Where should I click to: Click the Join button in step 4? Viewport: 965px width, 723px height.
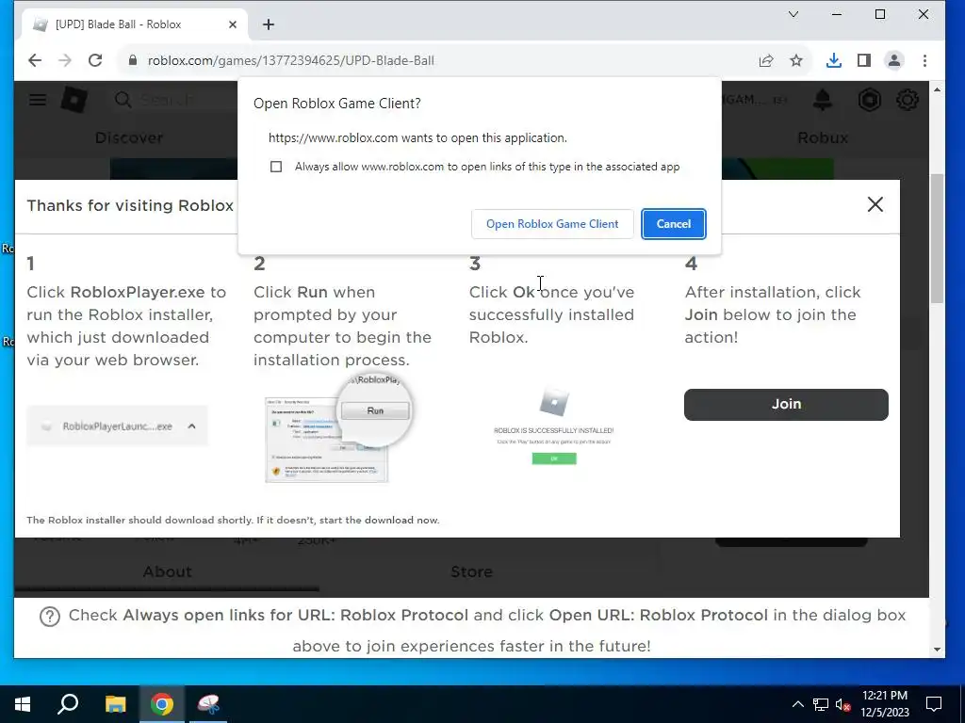(x=786, y=405)
